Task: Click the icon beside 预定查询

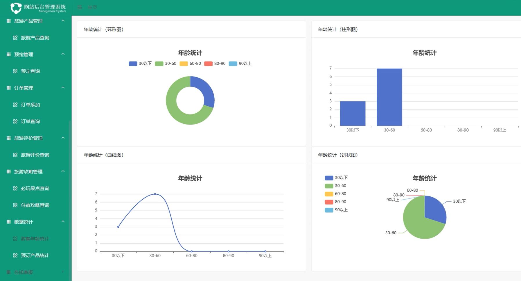Action: [15, 71]
